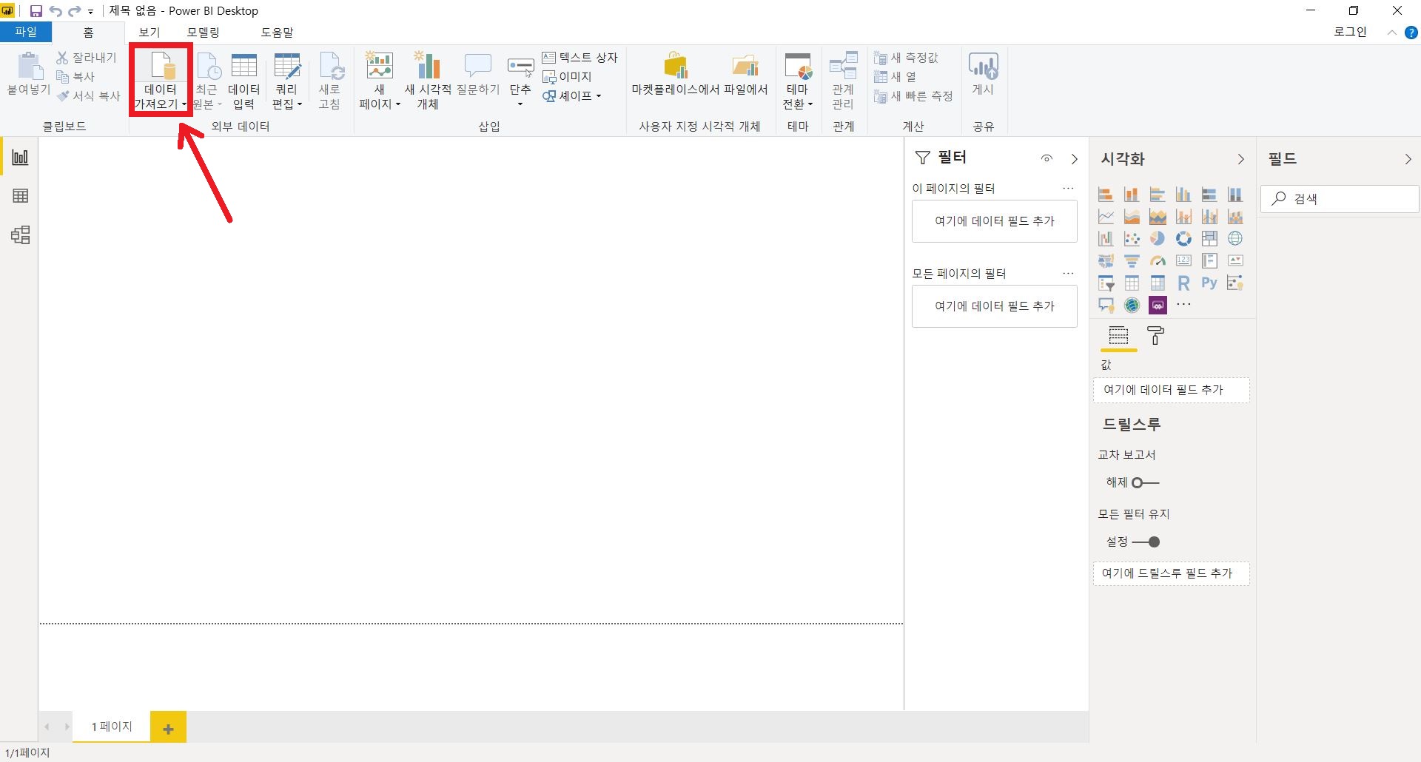Select the stacked bar chart visual
Image resolution: width=1421 pixels, height=762 pixels.
pyautogui.click(x=1106, y=195)
